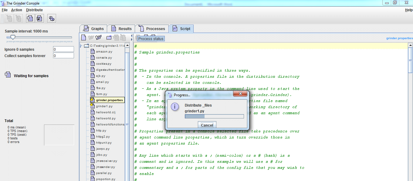Image resolution: width=413 pixels, height=181 pixels.
Task: Click the left-pointing split pane collapse arrow
Action: (x=132, y=36)
